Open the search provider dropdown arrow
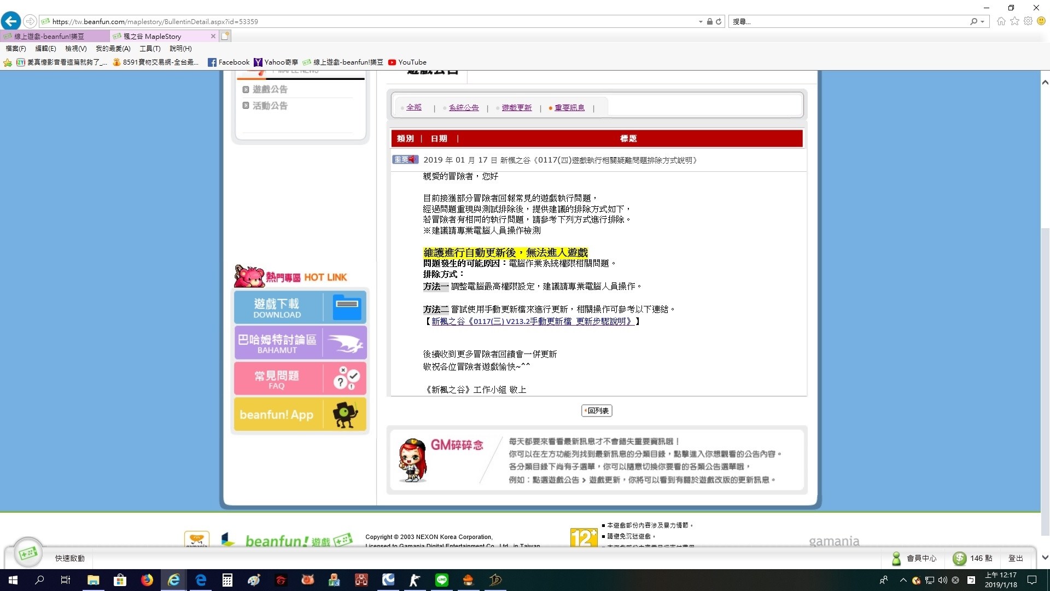This screenshot has height=591, width=1050. [x=983, y=22]
